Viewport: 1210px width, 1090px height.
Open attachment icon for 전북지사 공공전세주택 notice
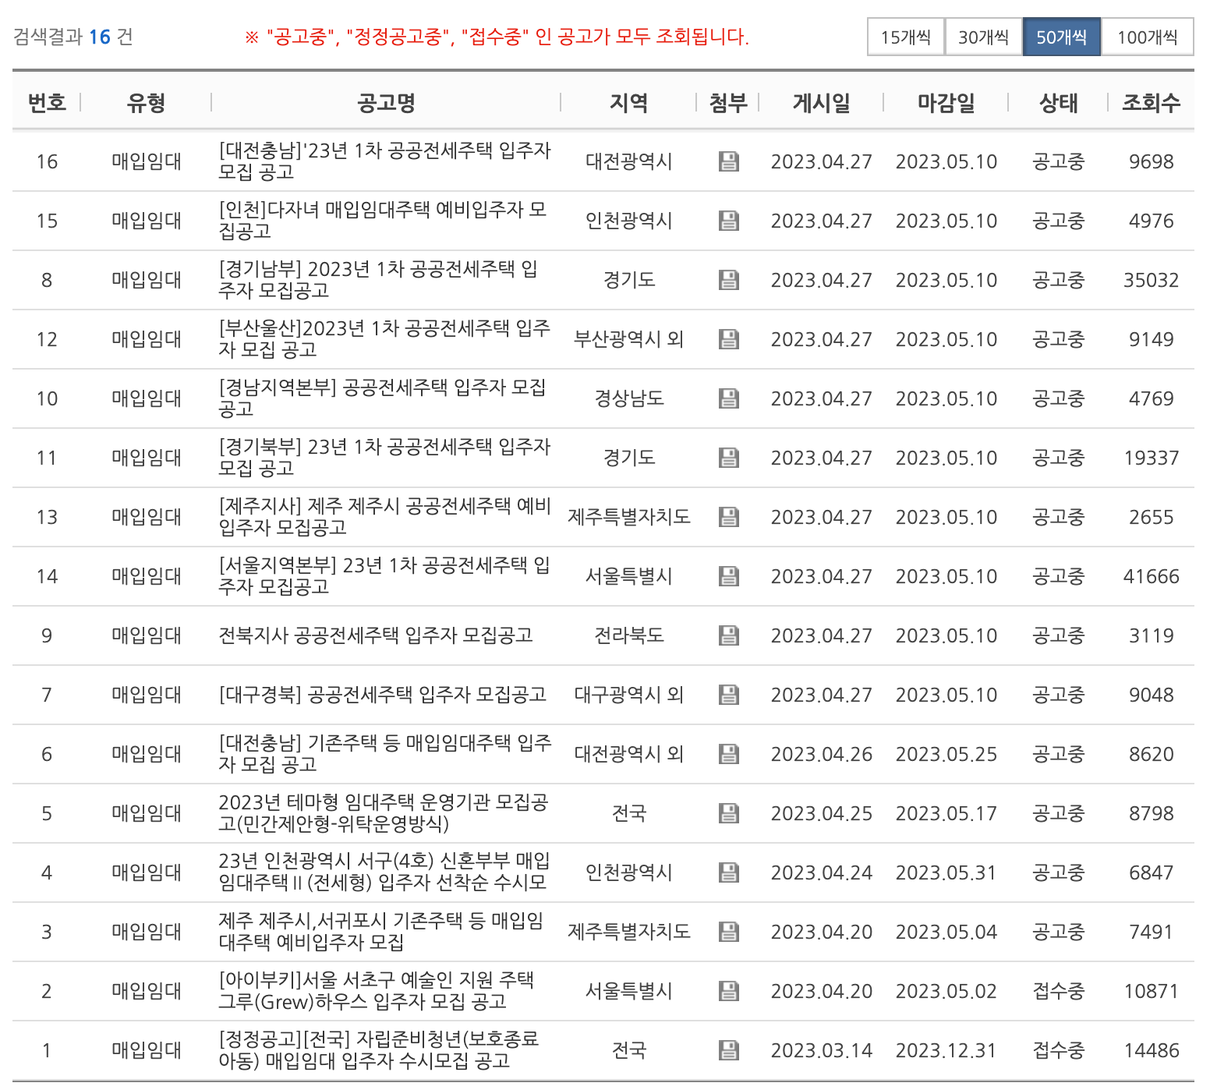click(728, 635)
